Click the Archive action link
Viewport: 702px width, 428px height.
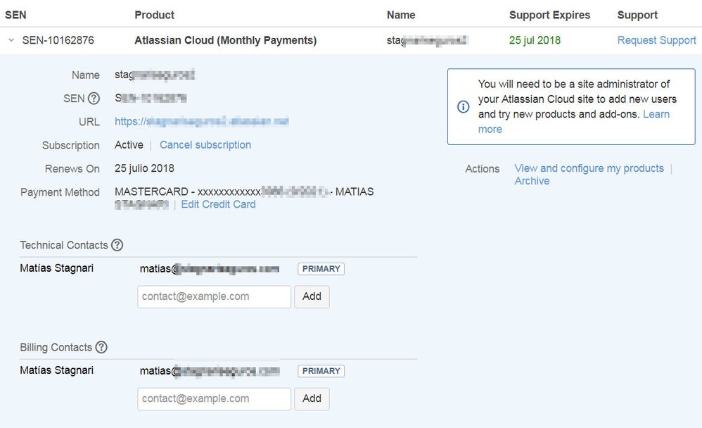coord(532,181)
